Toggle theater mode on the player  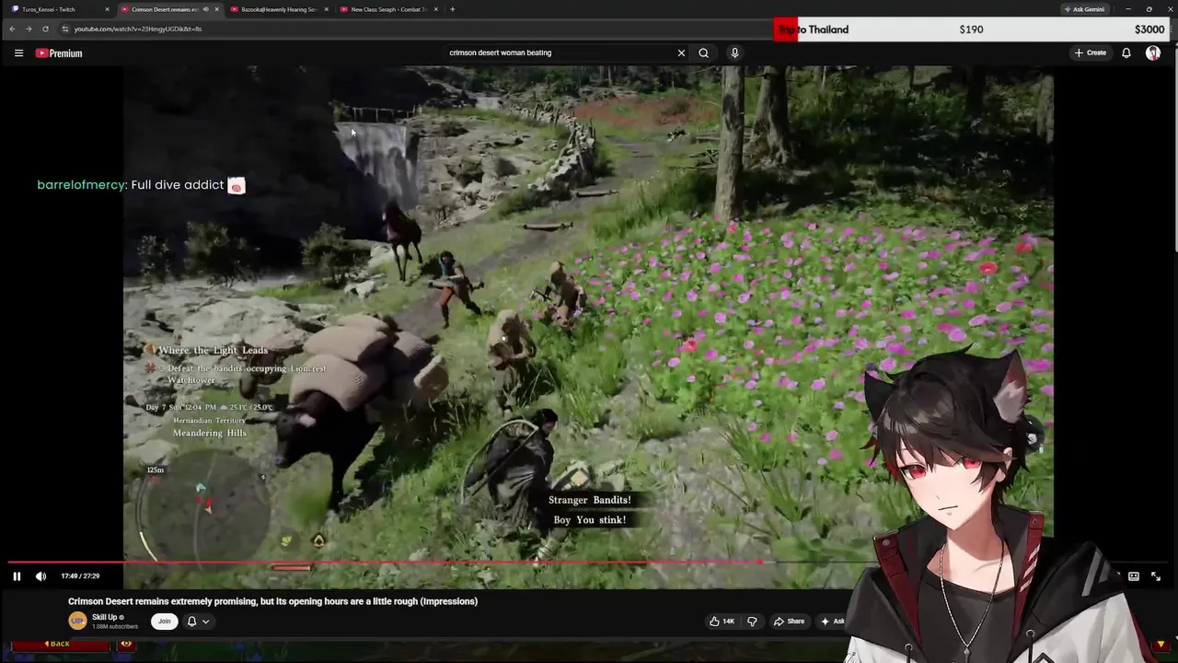(x=1134, y=576)
